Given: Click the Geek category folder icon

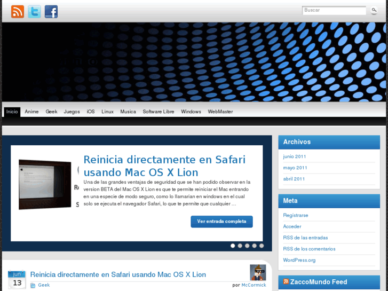Looking at the screenshot, I should point(33,286).
